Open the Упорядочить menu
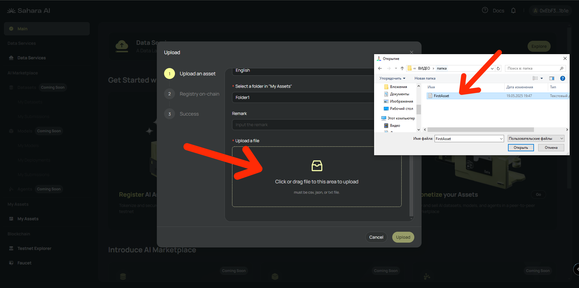The width and height of the screenshot is (579, 288). [x=392, y=78]
